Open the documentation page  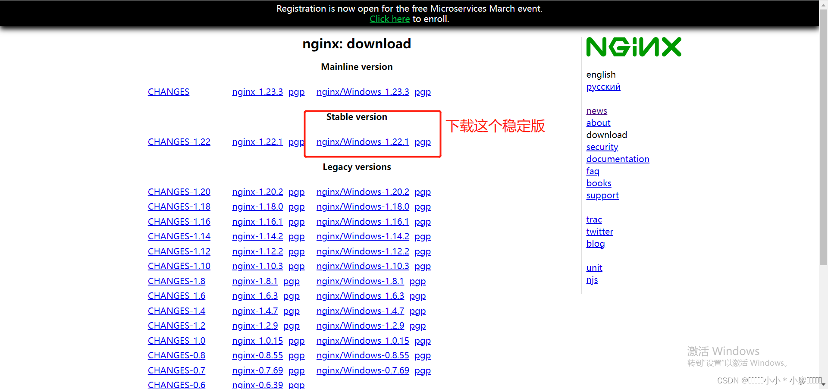[x=618, y=159]
